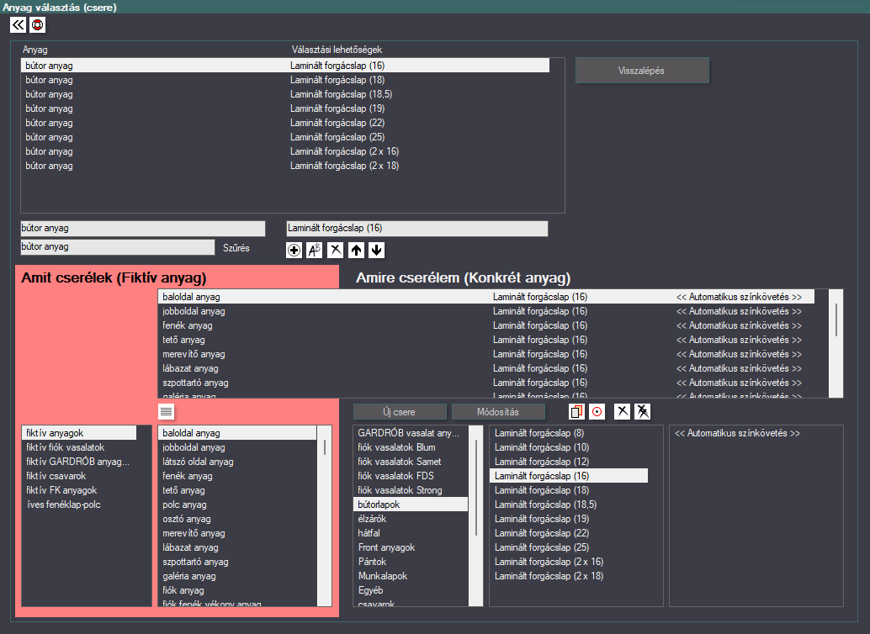Viewport: 870px width, 634px height.
Task: Click the Új csere button
Action: [400, 411]
